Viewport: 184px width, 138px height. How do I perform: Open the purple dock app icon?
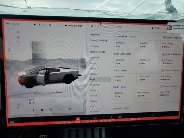point(95,118)
